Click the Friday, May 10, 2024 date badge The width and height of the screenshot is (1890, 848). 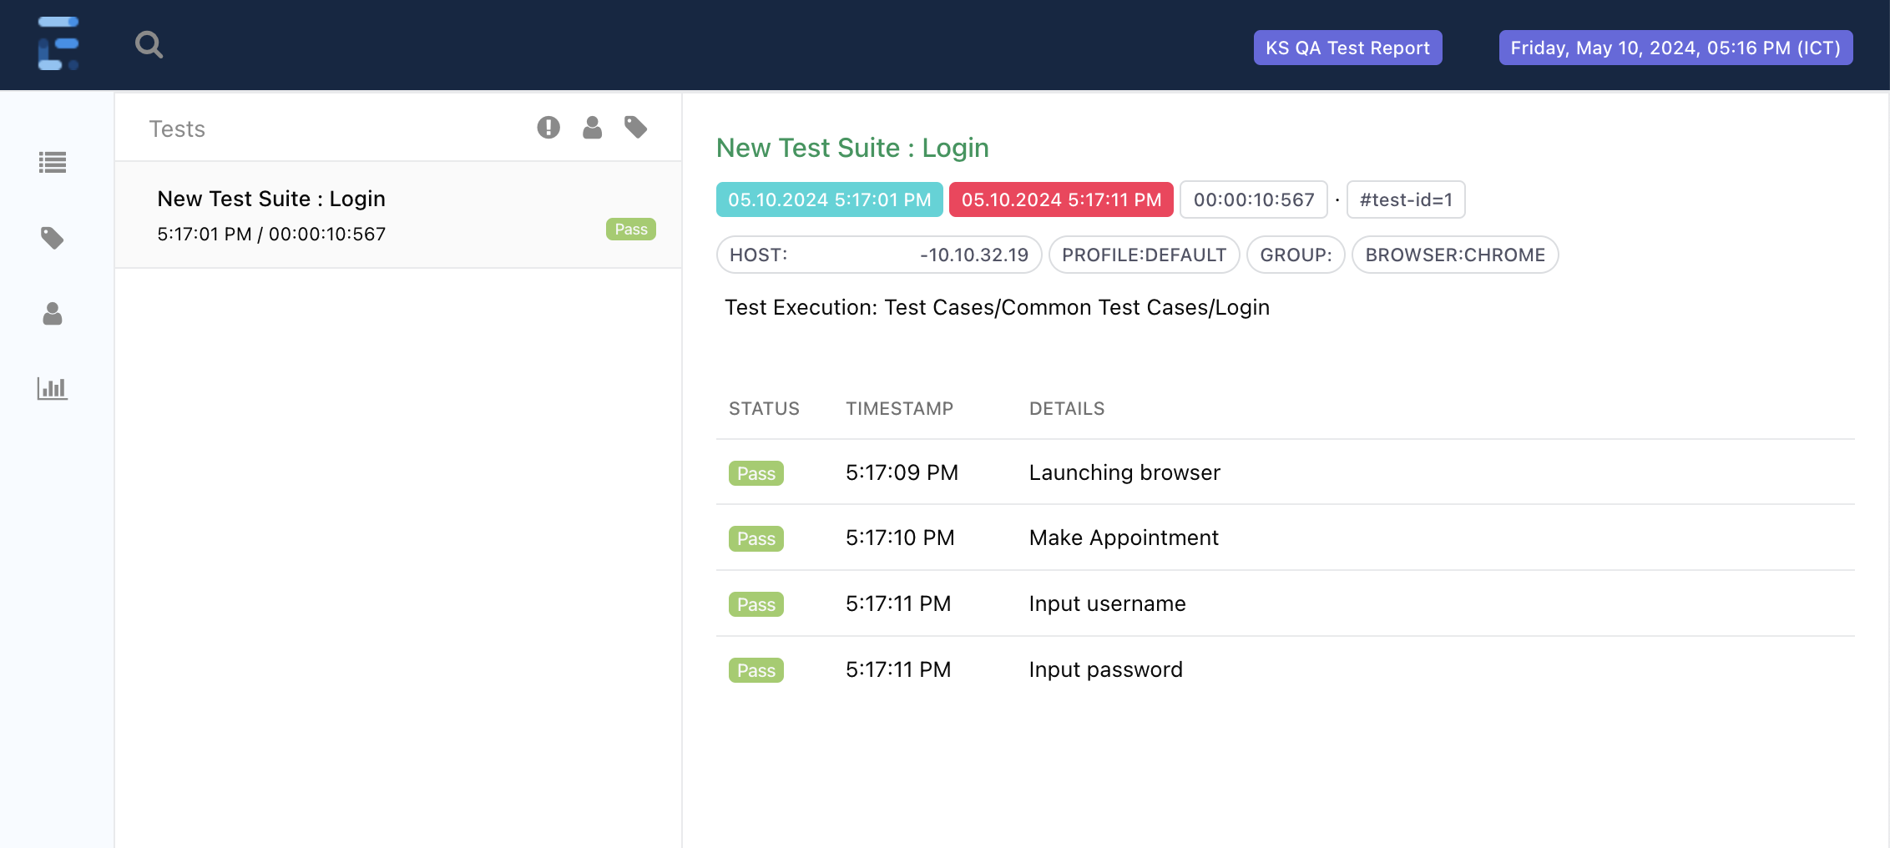pyautogui.click(x=1675, y=48)
